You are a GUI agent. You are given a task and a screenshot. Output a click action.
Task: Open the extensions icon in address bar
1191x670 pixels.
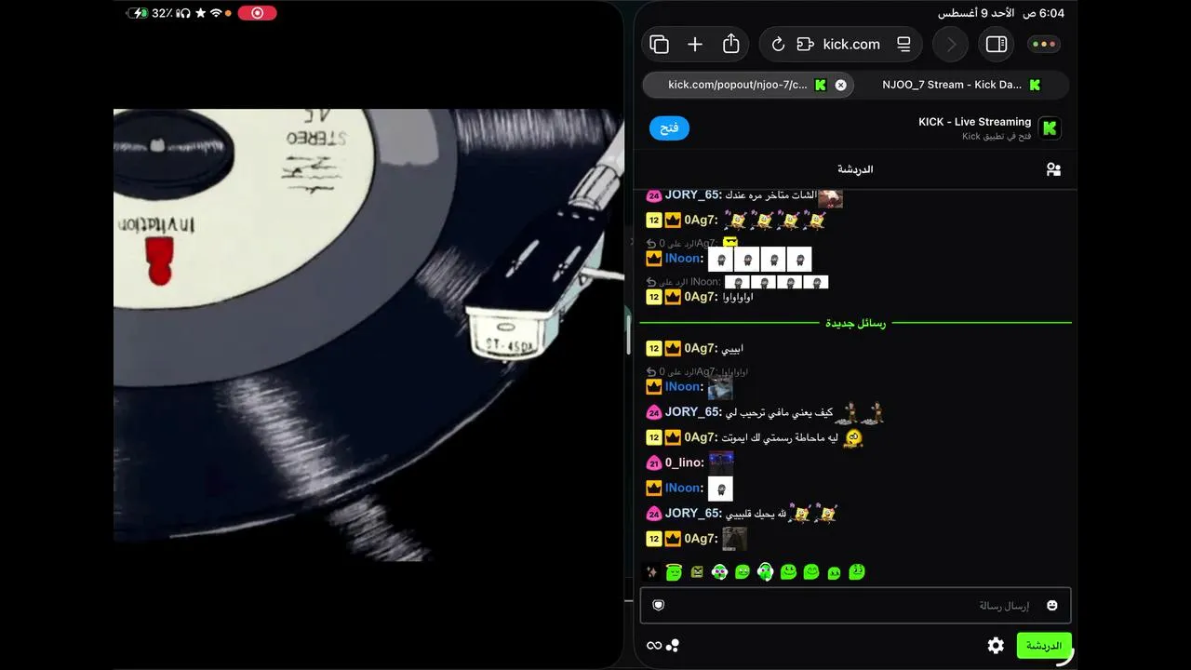(806, 44)
